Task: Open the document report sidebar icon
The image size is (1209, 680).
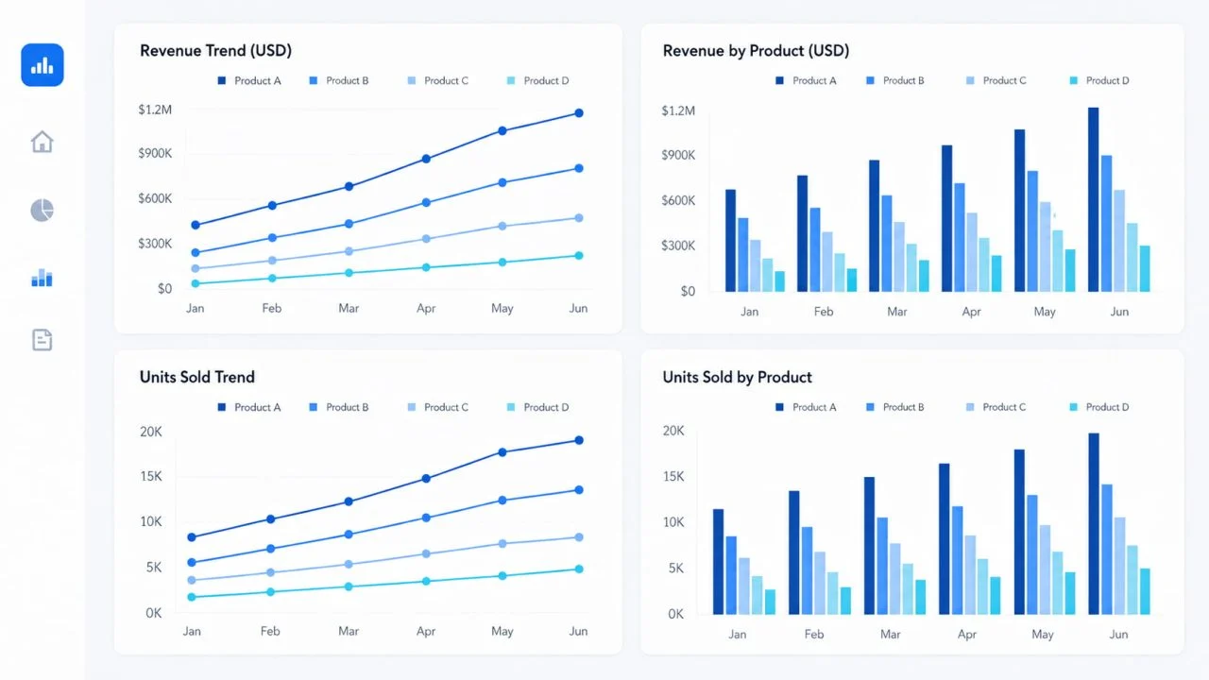Action: (x=43, y=340)
